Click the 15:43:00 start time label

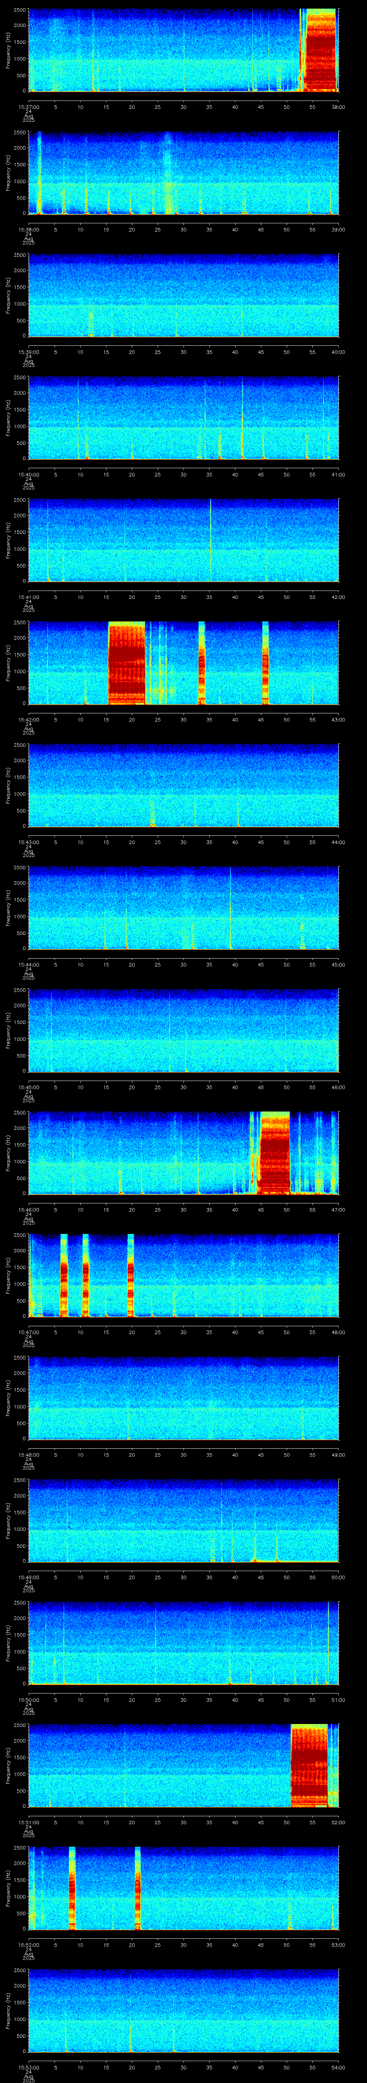click(29, 842)
